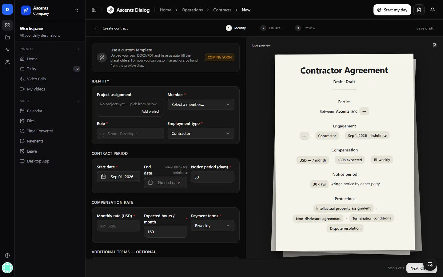The width and height of the screenshot is (443, 277).
Task: Open notifications bell
Action: point(433,10)
